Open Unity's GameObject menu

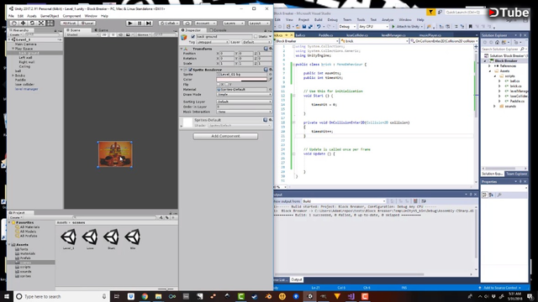50,16
